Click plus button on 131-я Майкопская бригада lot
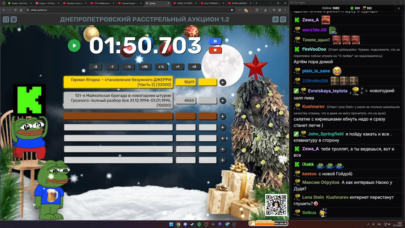 tap(223, 101)
